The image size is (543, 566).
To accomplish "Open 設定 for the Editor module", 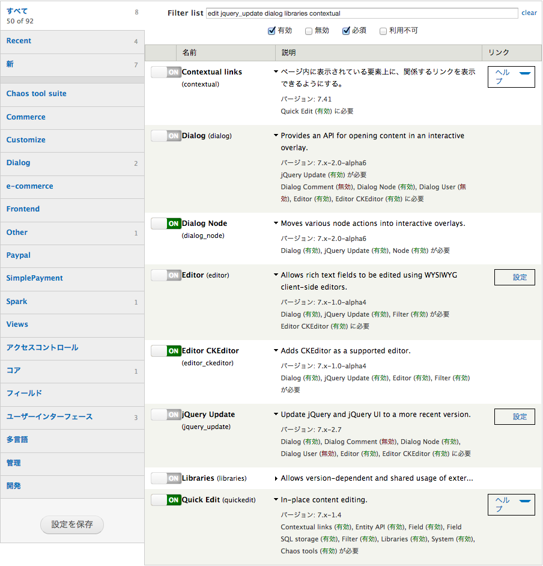I will coord(514,277).
